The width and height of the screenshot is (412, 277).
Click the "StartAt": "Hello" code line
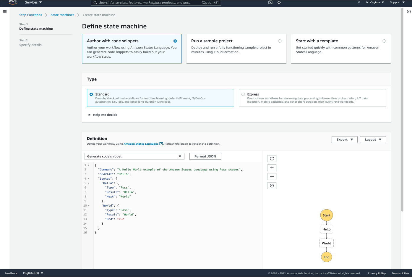pos(114,174)
